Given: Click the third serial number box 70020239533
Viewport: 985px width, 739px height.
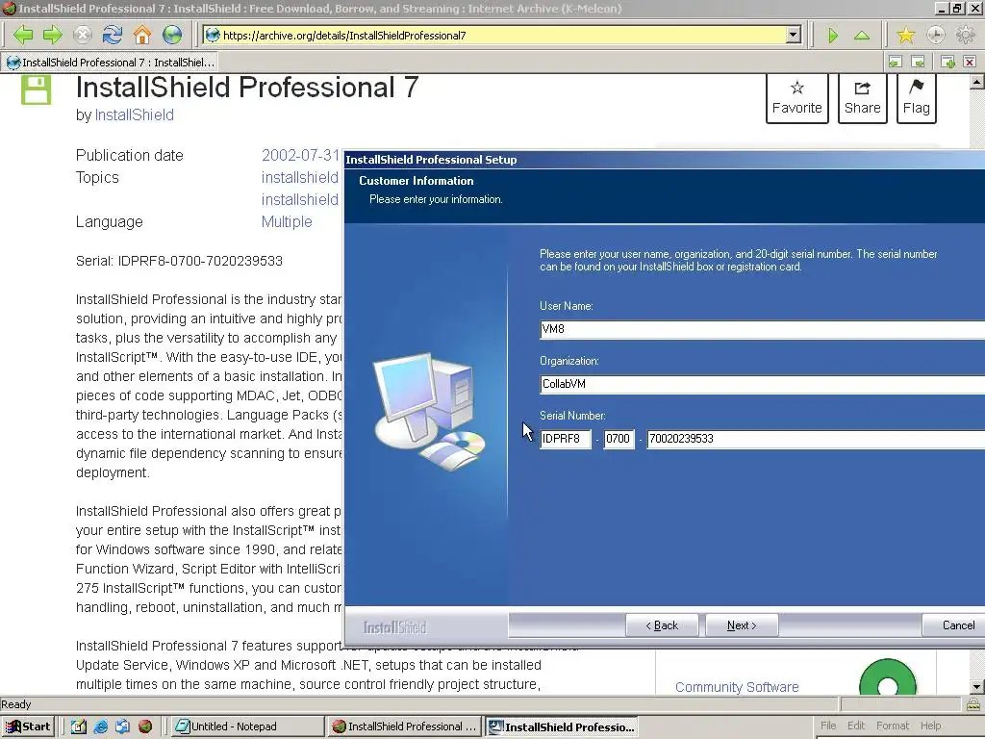Looking at the screenshot, I should (816, 439).
